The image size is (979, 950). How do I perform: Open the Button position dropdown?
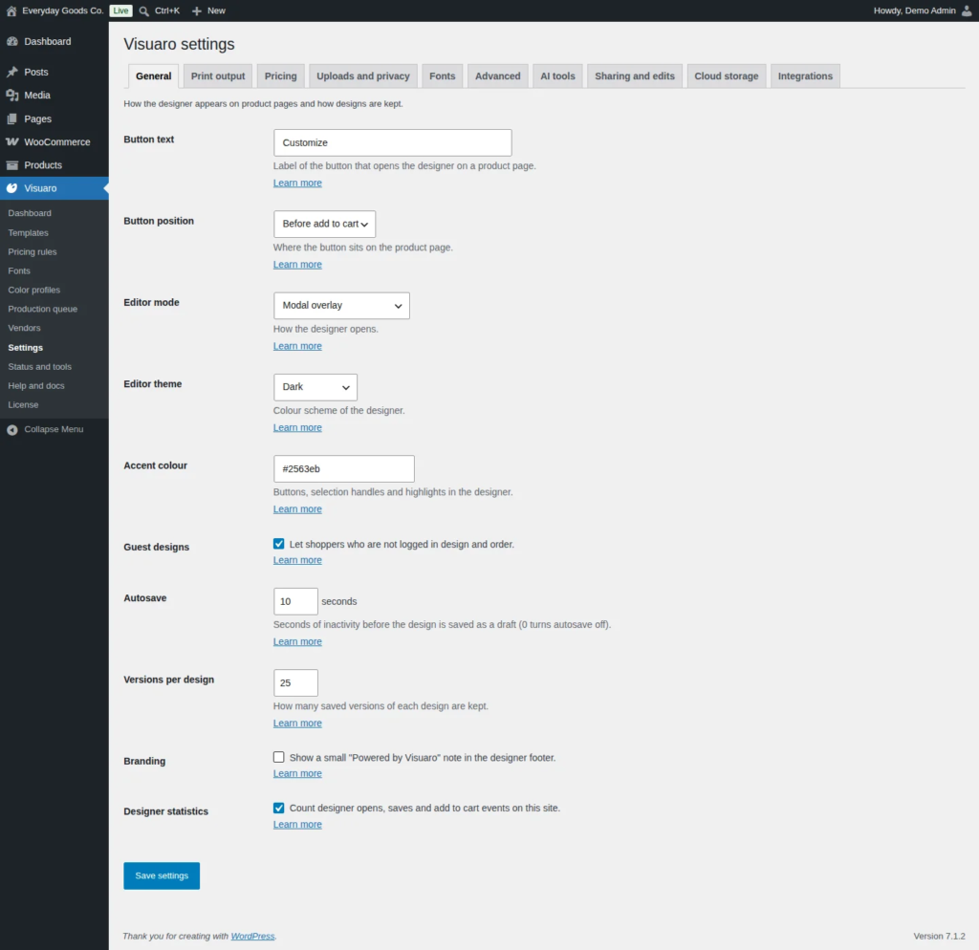(325, 224)
